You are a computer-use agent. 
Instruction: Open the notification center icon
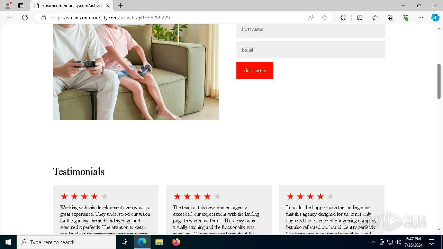pyautogui.click(x=432, y=242)
